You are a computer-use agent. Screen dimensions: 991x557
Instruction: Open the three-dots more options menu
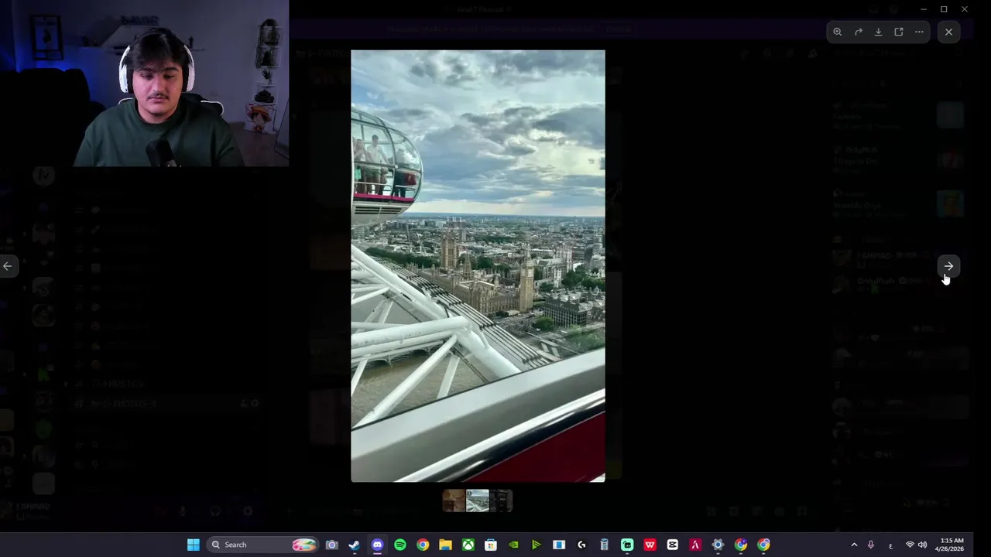point(919,32)
